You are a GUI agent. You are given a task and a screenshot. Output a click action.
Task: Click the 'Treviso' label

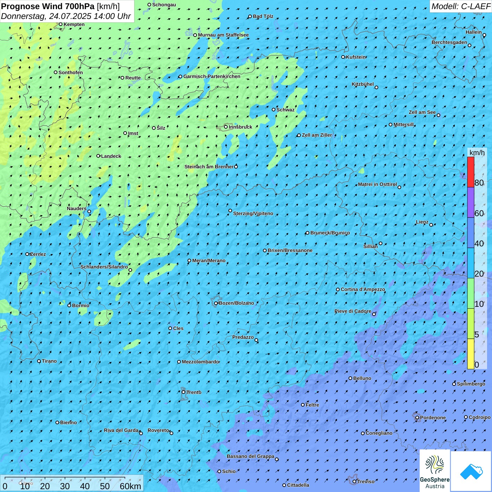[366, 481]
